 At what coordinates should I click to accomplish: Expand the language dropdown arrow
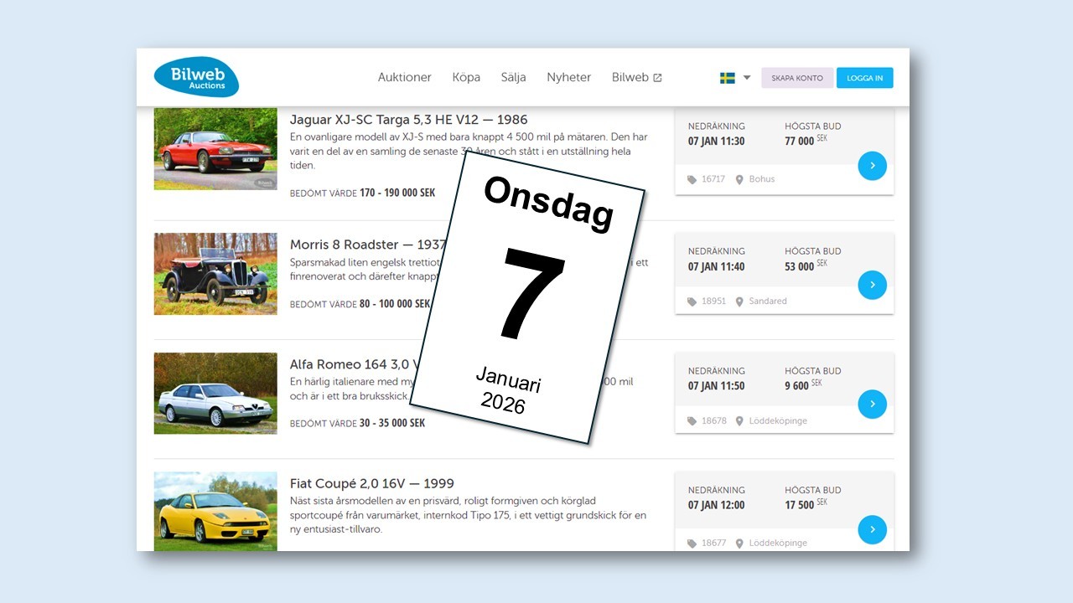click(747, 78)
